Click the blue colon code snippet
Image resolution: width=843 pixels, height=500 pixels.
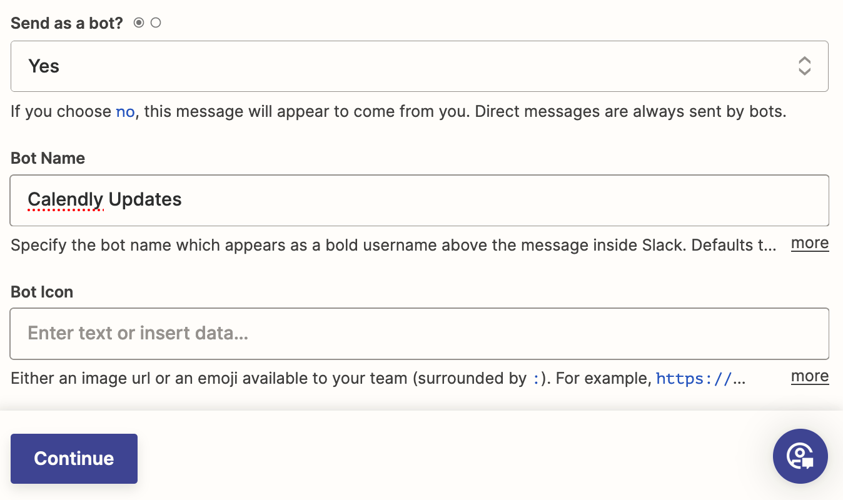(535, 379)
